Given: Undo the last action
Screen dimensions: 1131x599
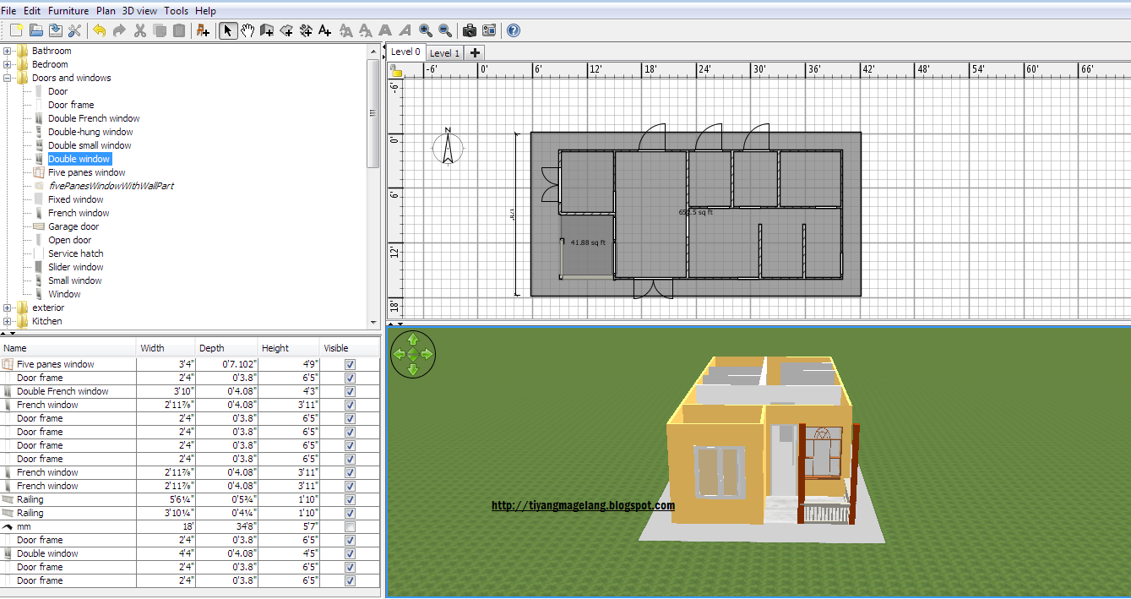Looking at the screenshot, I should [99, 30].
